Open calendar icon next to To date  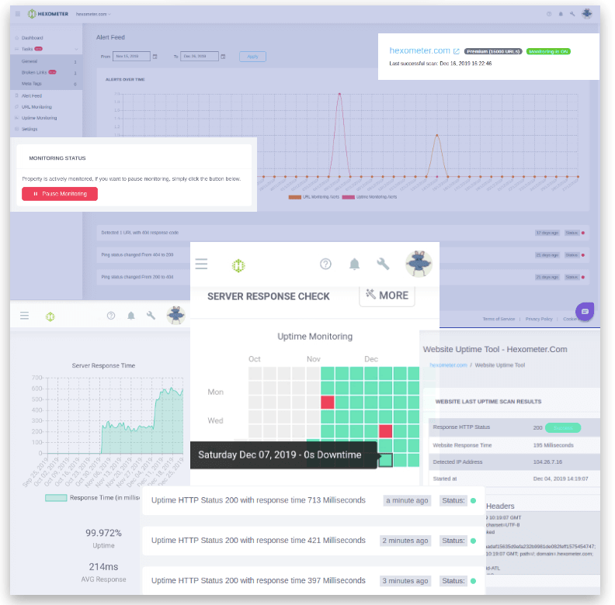pyautogui.click(x=223, y=57)
